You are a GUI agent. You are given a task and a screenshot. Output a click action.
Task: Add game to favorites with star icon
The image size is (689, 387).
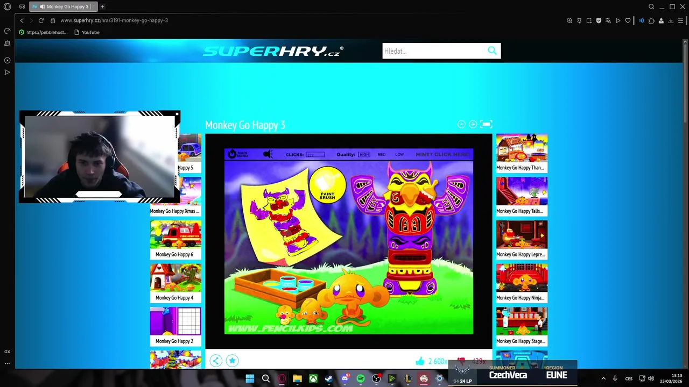232,361
